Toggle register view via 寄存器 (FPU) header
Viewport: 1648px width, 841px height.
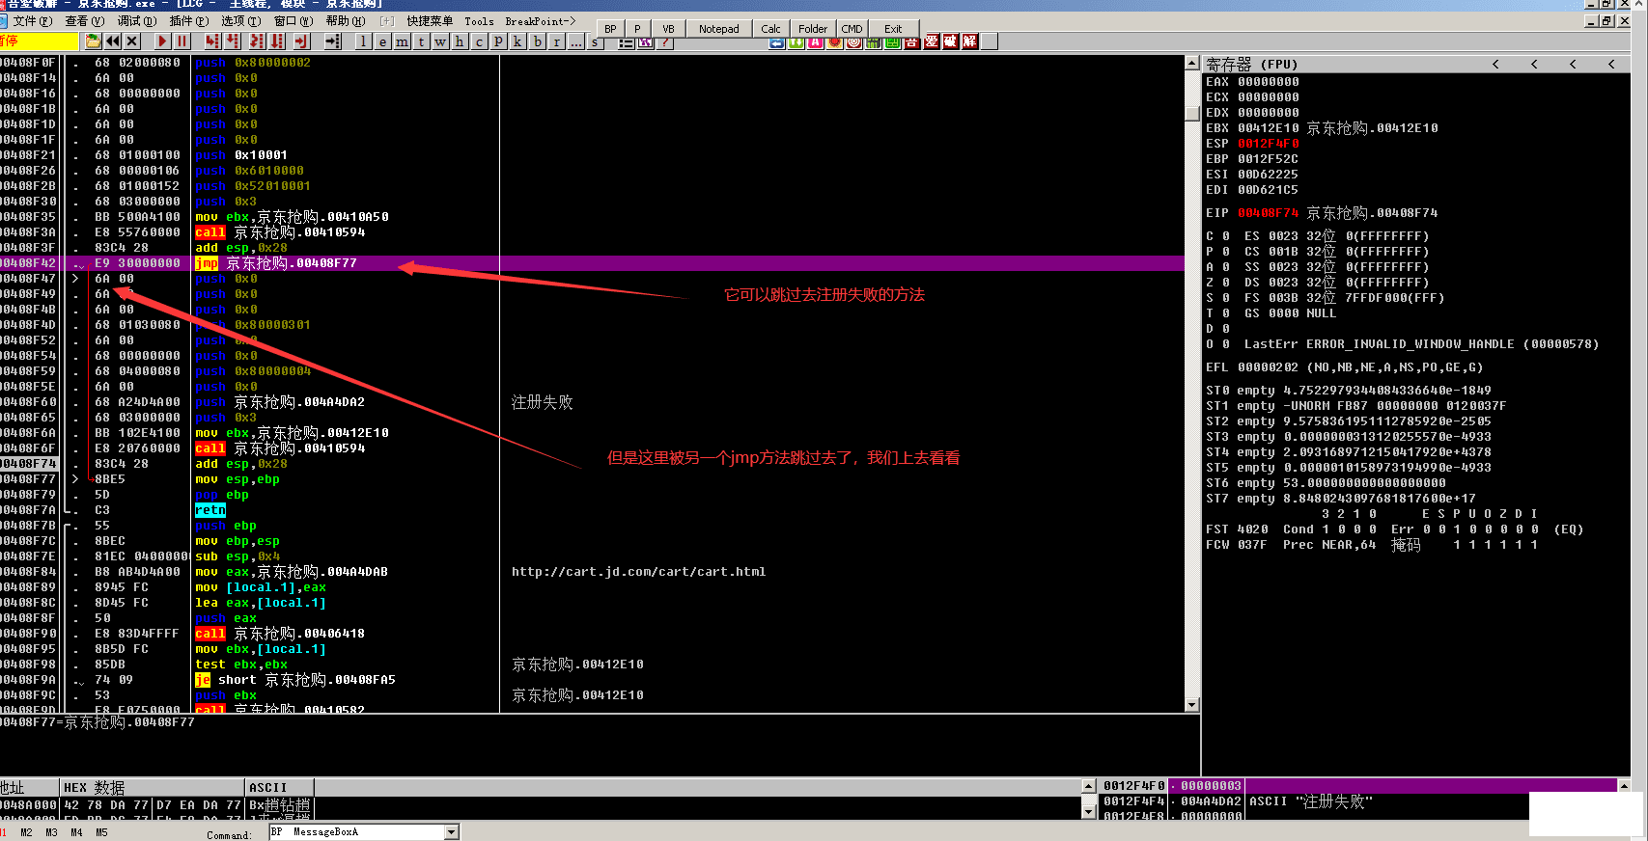coord(1251,65)
